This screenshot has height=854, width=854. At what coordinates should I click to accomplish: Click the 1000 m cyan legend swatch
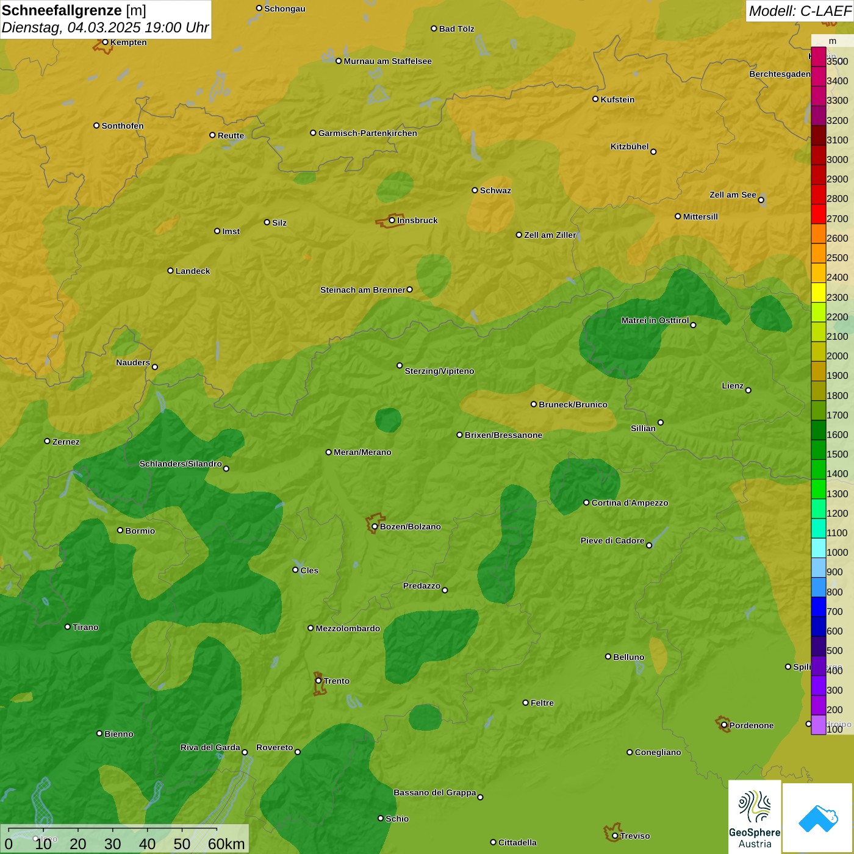click(819, 548)
